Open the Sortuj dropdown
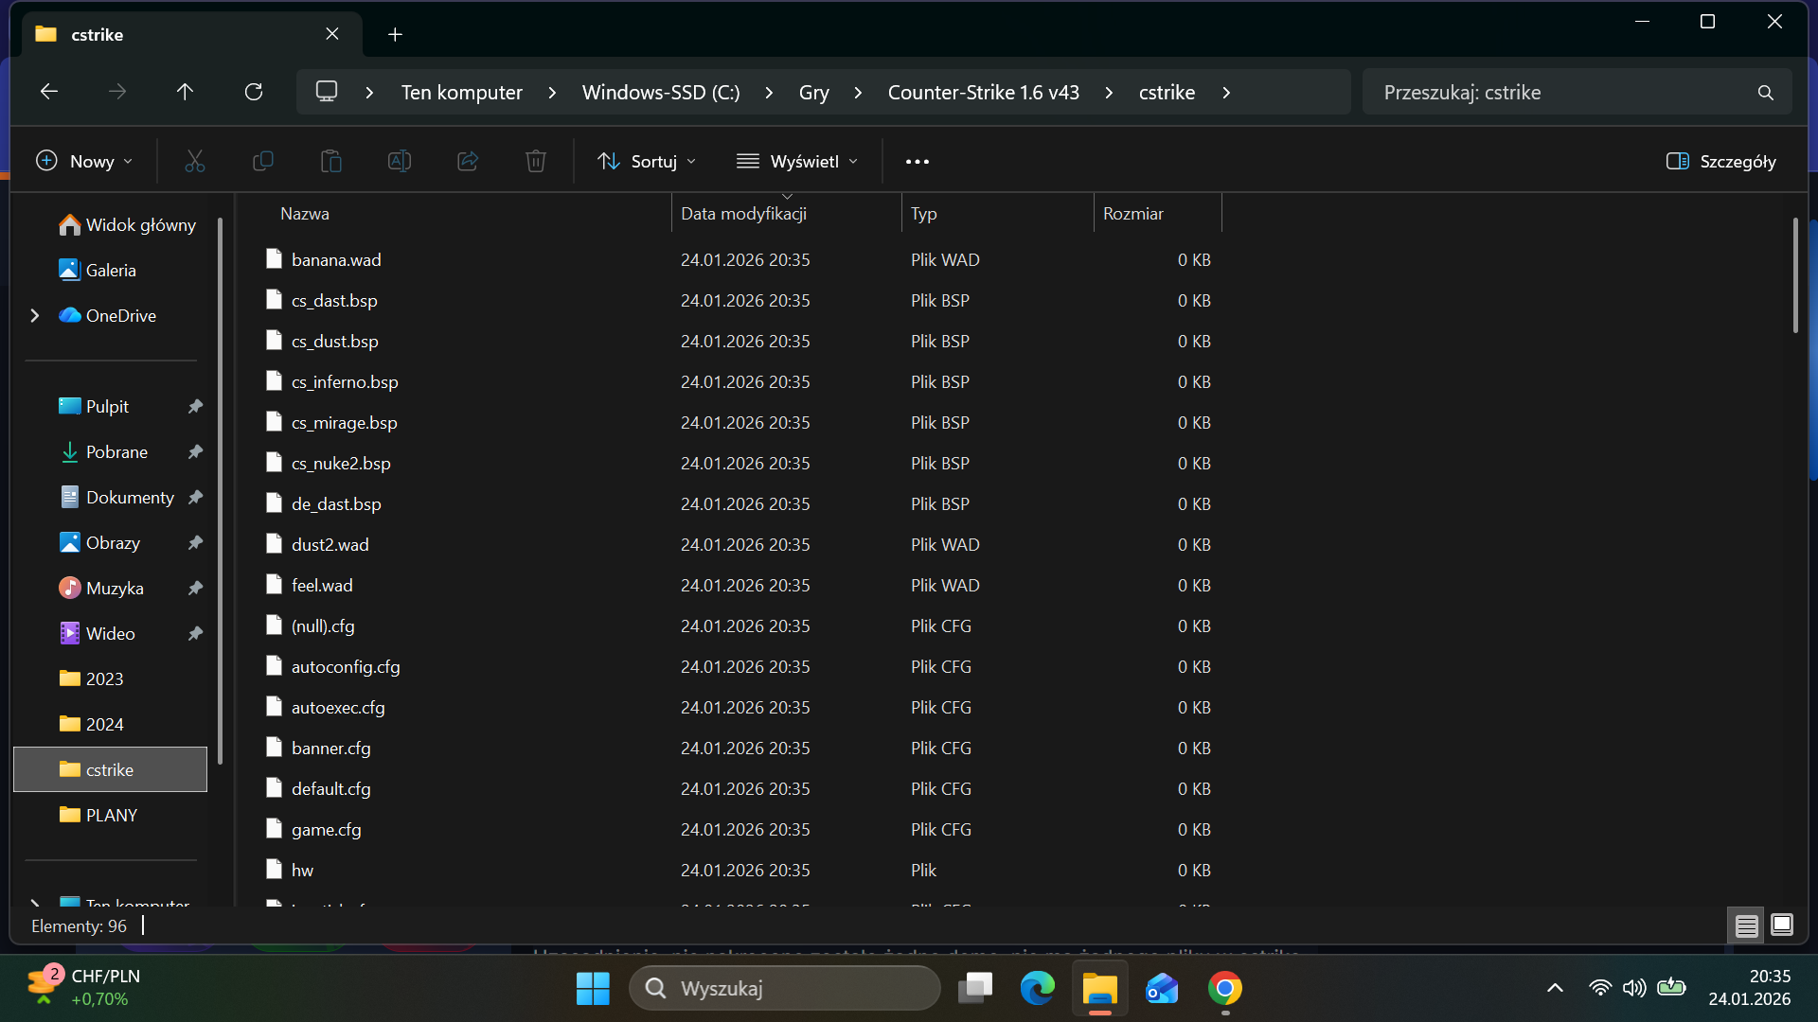Image resolution: width=1818 pixels, height=1022 pixels. click(x=647, y=162)
